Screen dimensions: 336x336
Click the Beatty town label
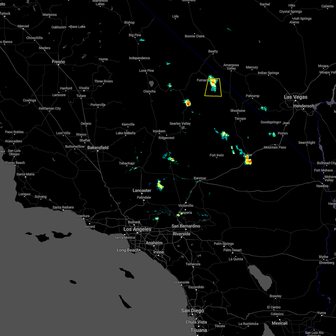pyautogui.click(x=213, y=51)
